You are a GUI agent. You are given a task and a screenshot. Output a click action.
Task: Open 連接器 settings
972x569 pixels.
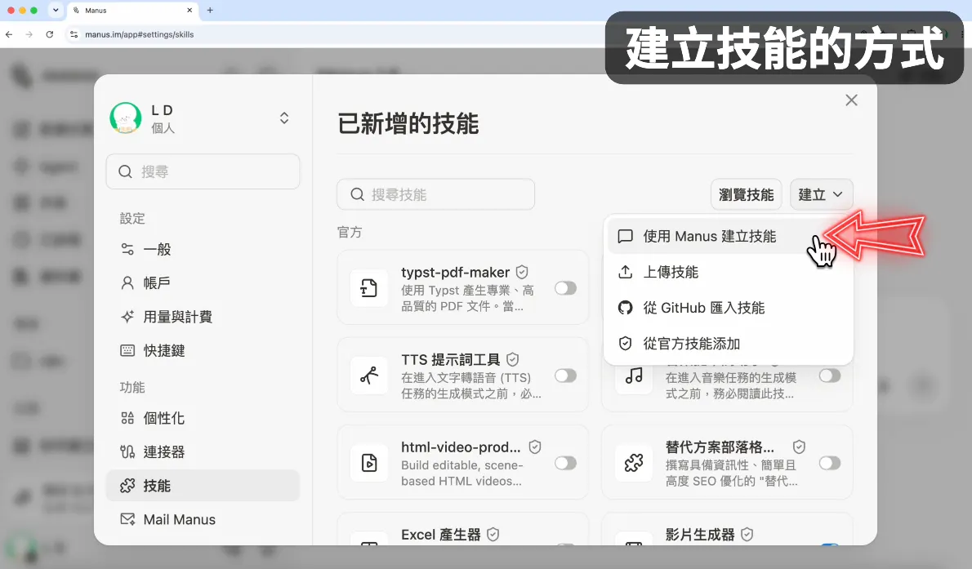pos(203,452)
